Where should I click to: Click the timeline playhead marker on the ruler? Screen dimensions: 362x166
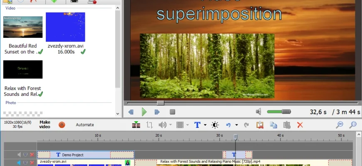[x=236, y=137]
